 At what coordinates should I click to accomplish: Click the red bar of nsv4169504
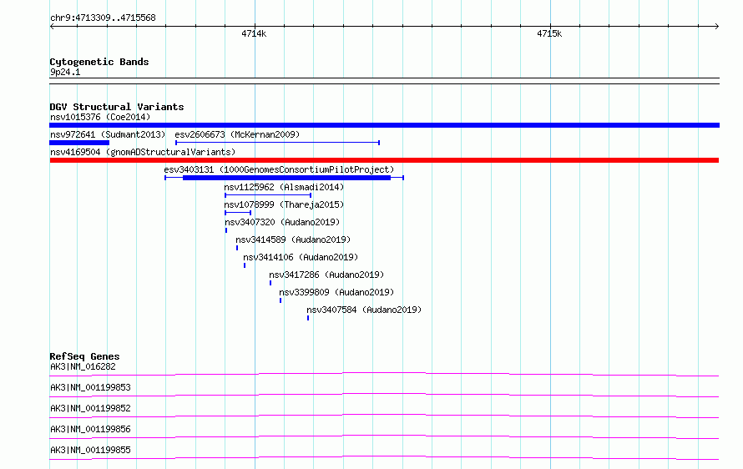384,160
